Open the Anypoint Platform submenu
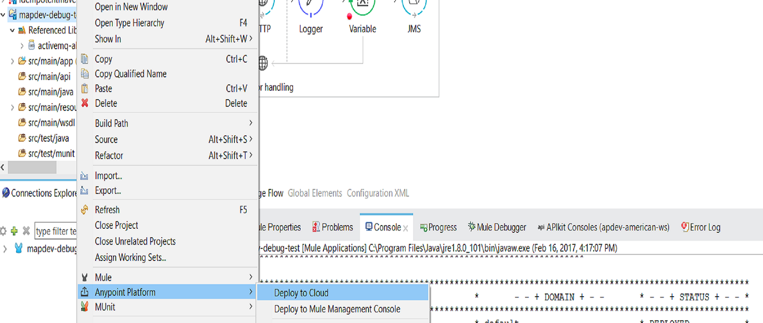This screenshot has width=763, height=323. click(167, 292)
